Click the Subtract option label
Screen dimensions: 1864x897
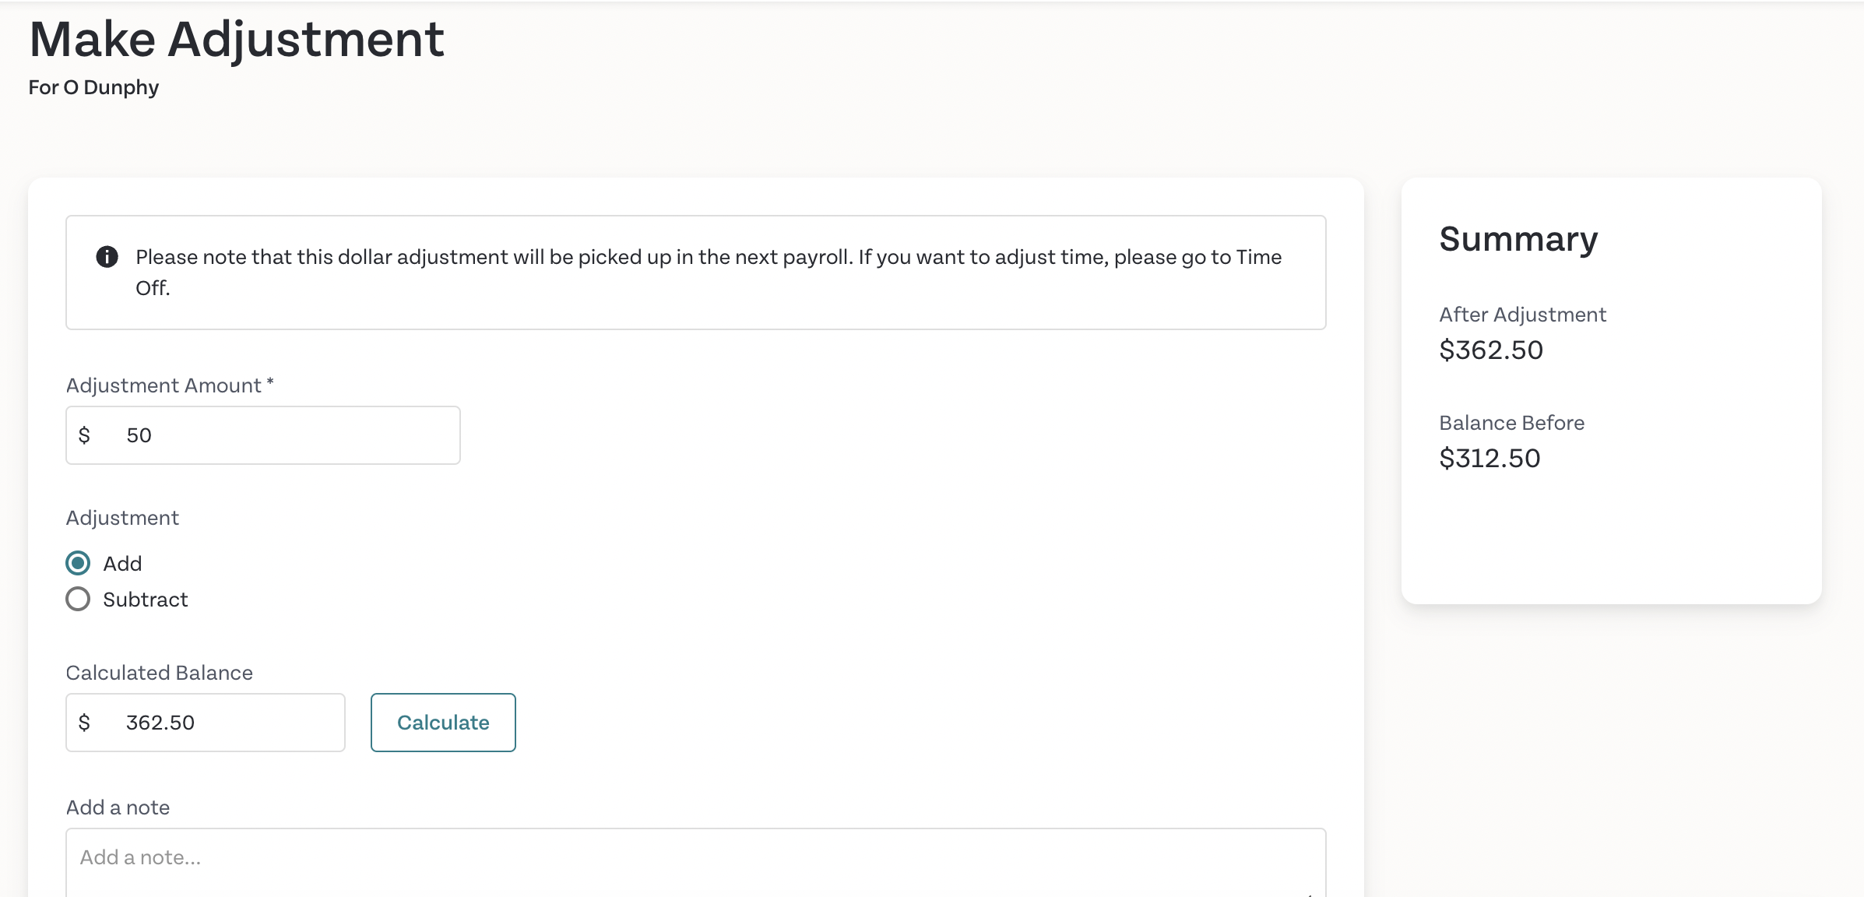click(146, 600)
